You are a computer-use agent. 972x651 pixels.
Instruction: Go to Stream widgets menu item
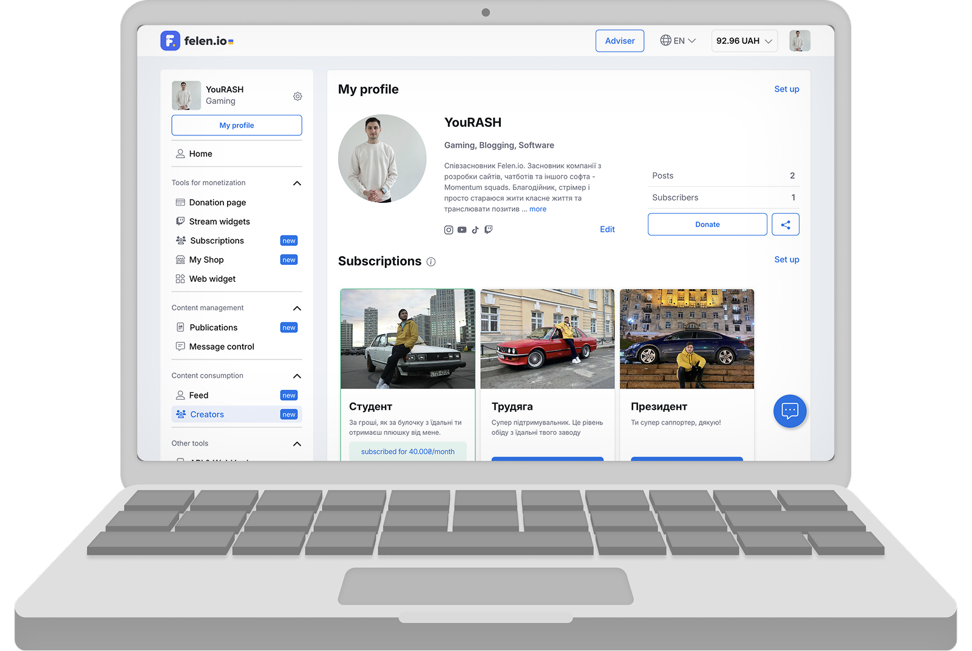(219, 222)
